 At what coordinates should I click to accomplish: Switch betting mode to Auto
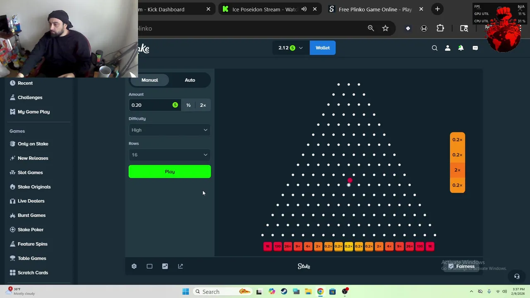pos(190,80)
